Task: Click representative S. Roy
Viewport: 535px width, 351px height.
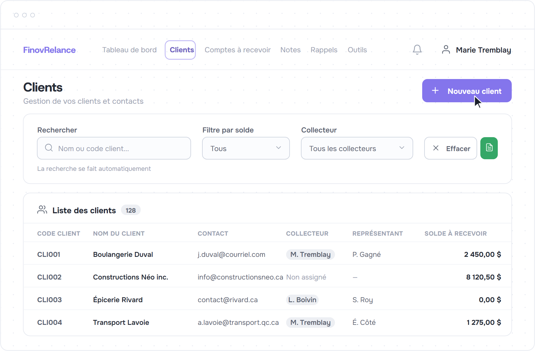Action: [363, 300]
